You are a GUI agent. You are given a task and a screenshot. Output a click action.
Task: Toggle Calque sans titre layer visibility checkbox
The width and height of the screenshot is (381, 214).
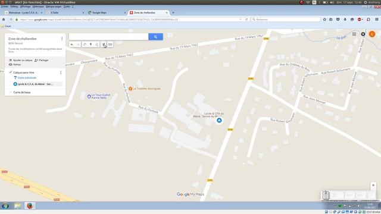pos(11,73)
